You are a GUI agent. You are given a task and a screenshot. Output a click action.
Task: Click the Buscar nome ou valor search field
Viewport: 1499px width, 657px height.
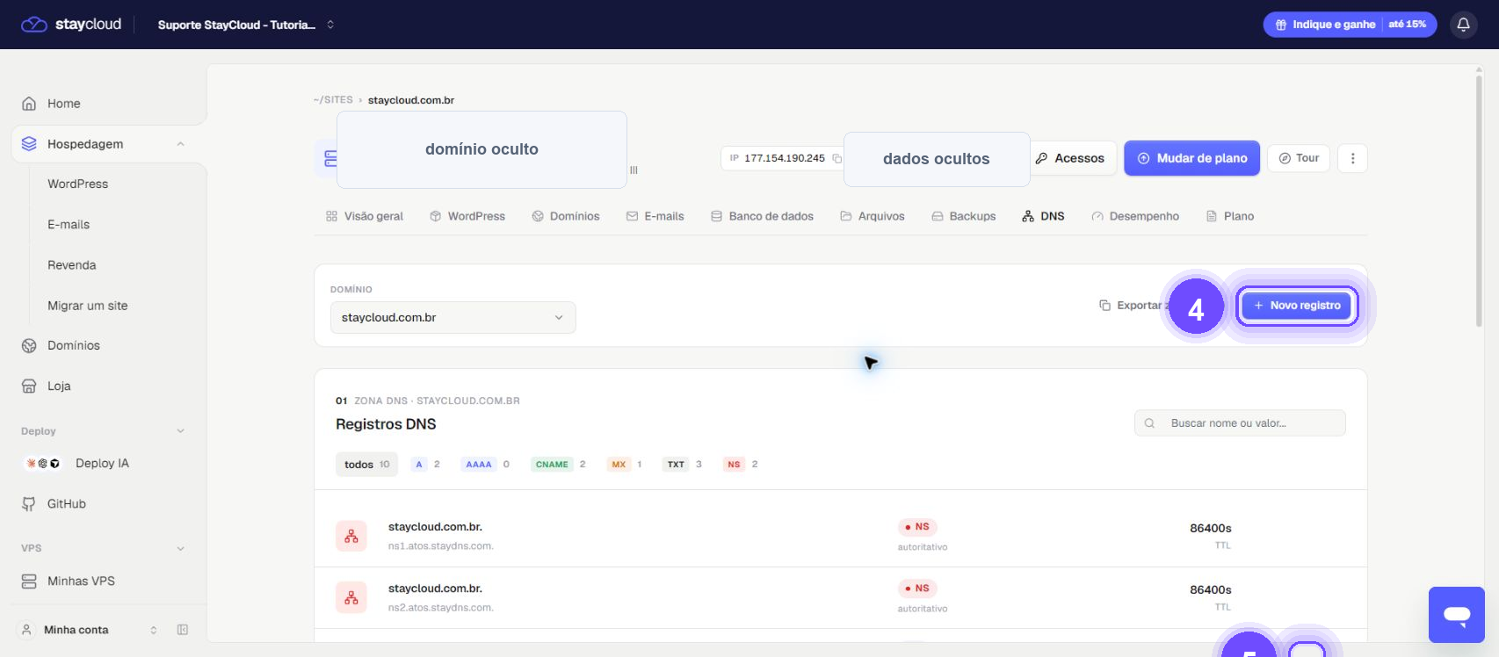click(x=1240, y=423)
